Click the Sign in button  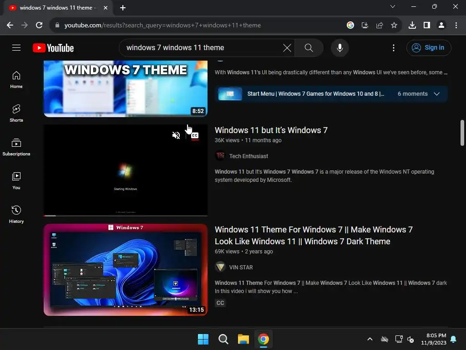pyautogui.click(x=429, y=47)
